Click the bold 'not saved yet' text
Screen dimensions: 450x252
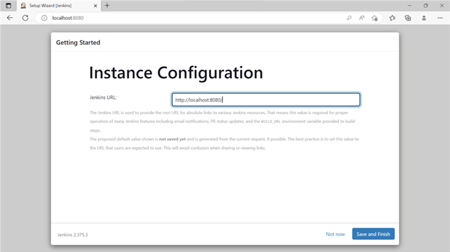click(x=172, y=139)
